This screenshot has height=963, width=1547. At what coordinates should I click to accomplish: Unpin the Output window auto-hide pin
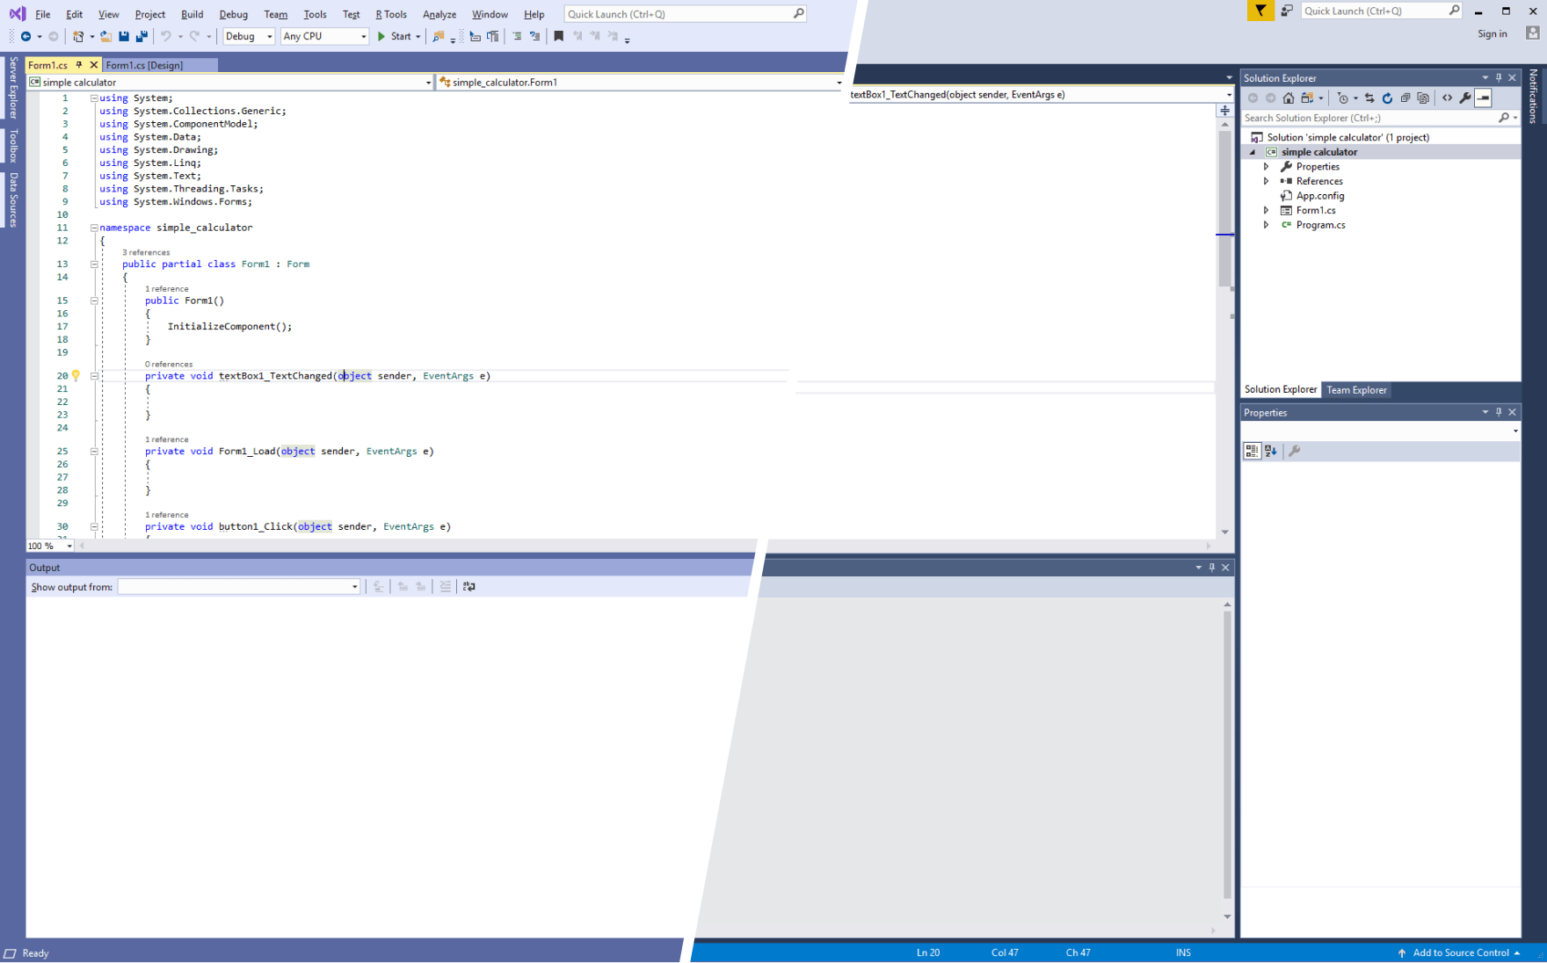pyautogui.click(x=1212, y=567)
